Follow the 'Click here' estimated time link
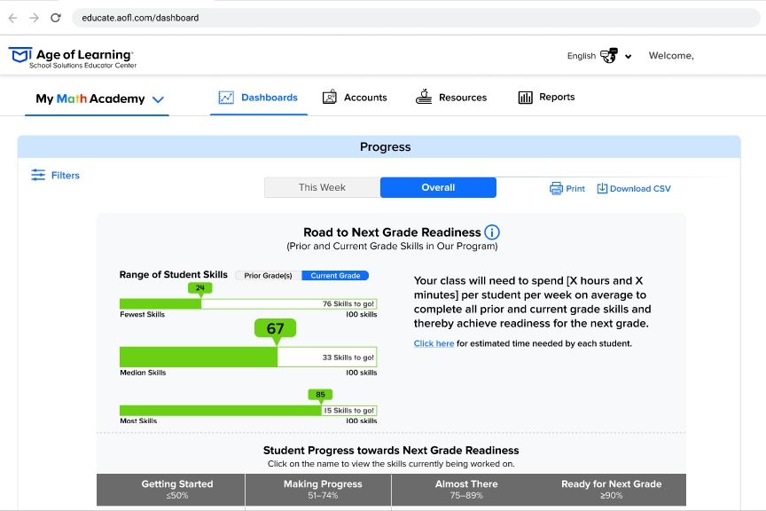766x511 pixels. pos(434,343)
